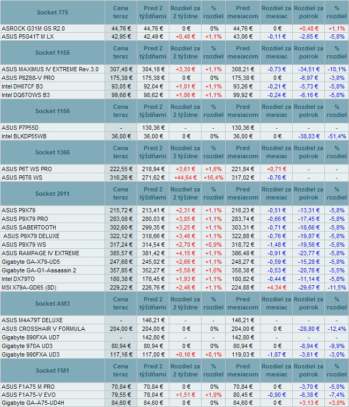
Task: Click the -1,48 € monthly difference cell
Action: [277, 245]
